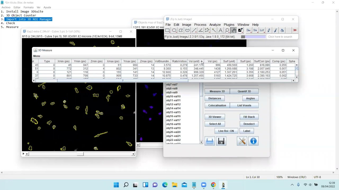Select the Hand scrolling tool
Screen dimensions: 339x190
pos(234,30)
